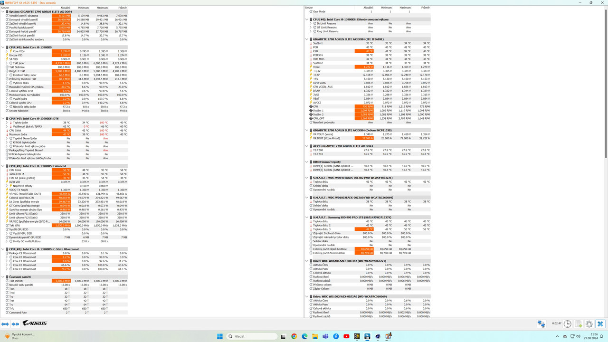Open Facebook icon on the taskbar

point(336,336)
